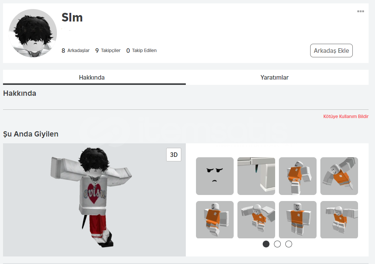375x264 pixels.
Task: Open the walking animation item in bottom row
Action: coord(215,220)
